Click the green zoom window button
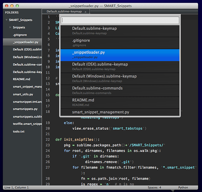Image resolution: width=202 pixels, height=192 pixels. 17,6
